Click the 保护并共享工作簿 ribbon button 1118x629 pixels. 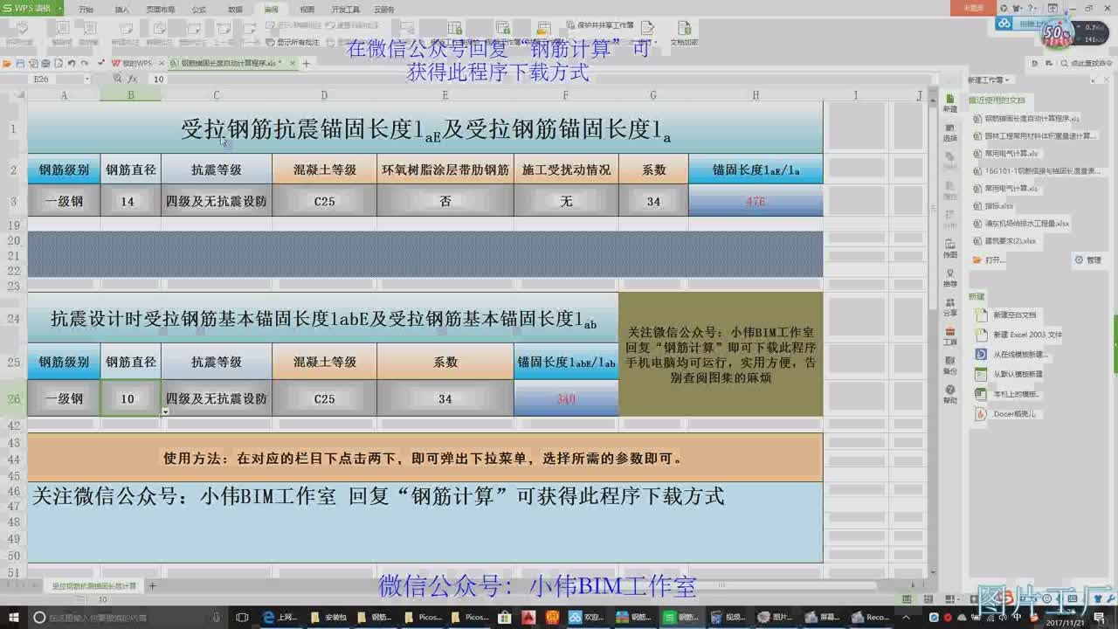pyautogui.click(x=599, y=25)
